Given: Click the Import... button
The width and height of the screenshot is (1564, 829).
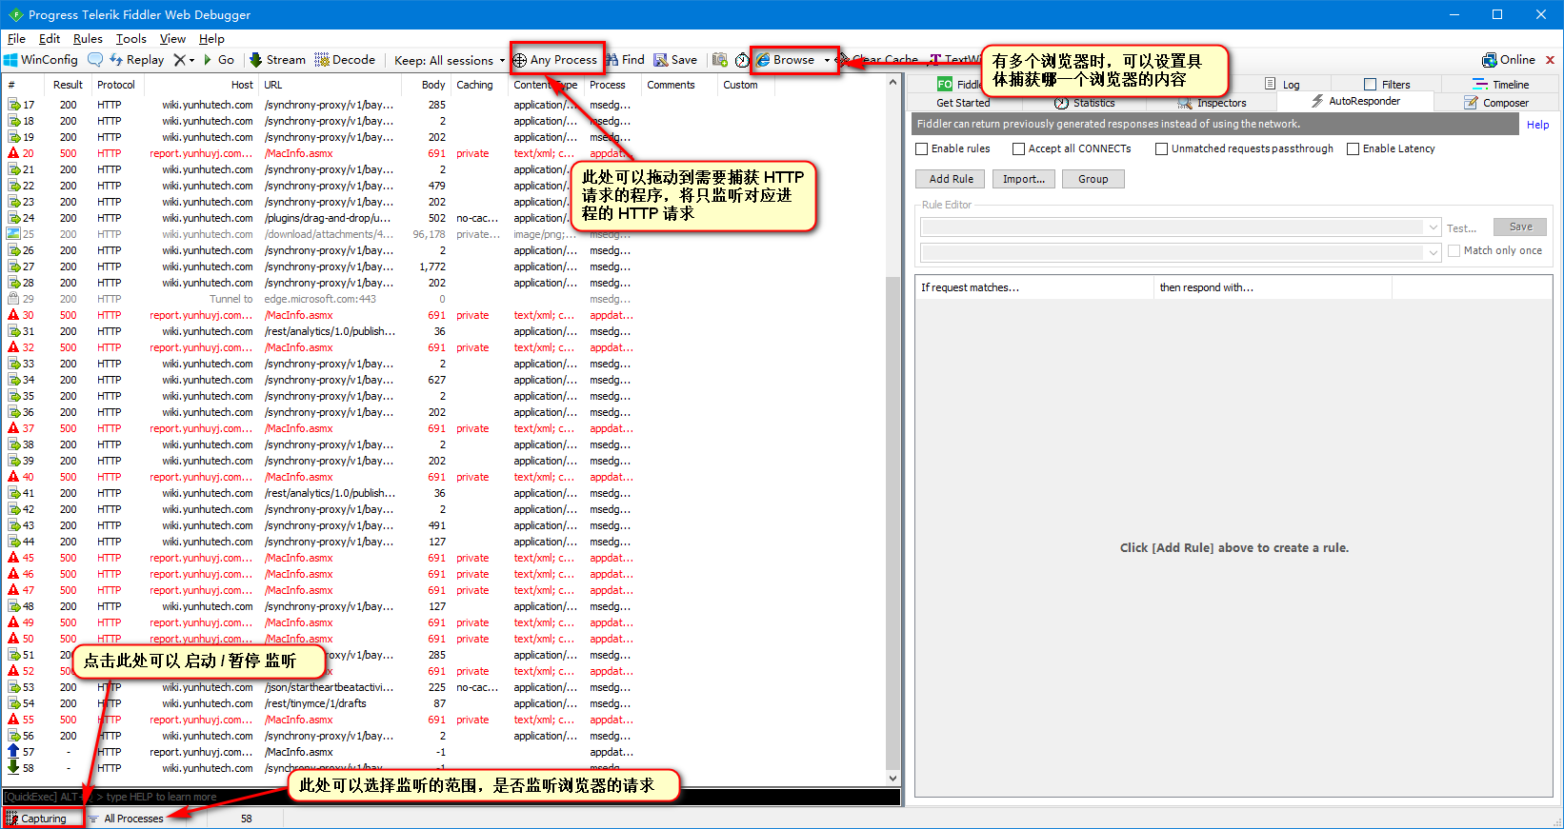Looking at the screenshot, I should (1023, 179).
